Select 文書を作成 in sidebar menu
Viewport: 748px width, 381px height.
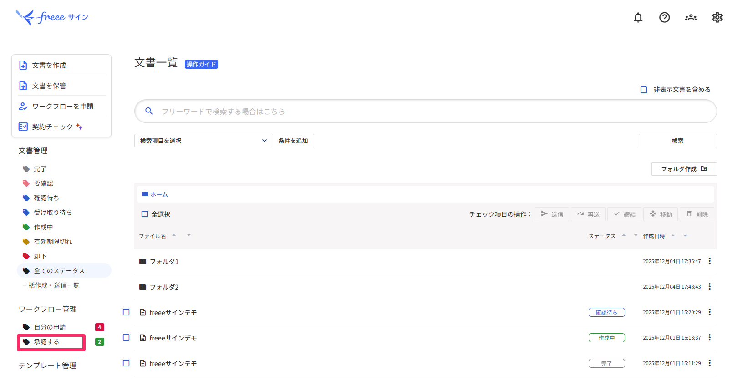(x=61, y=65)
